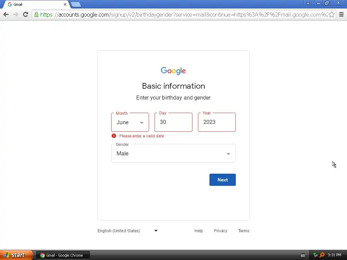Click the magnifier tray icon
The height and width of the screenshot is (260, 347).
pos(322,255)
